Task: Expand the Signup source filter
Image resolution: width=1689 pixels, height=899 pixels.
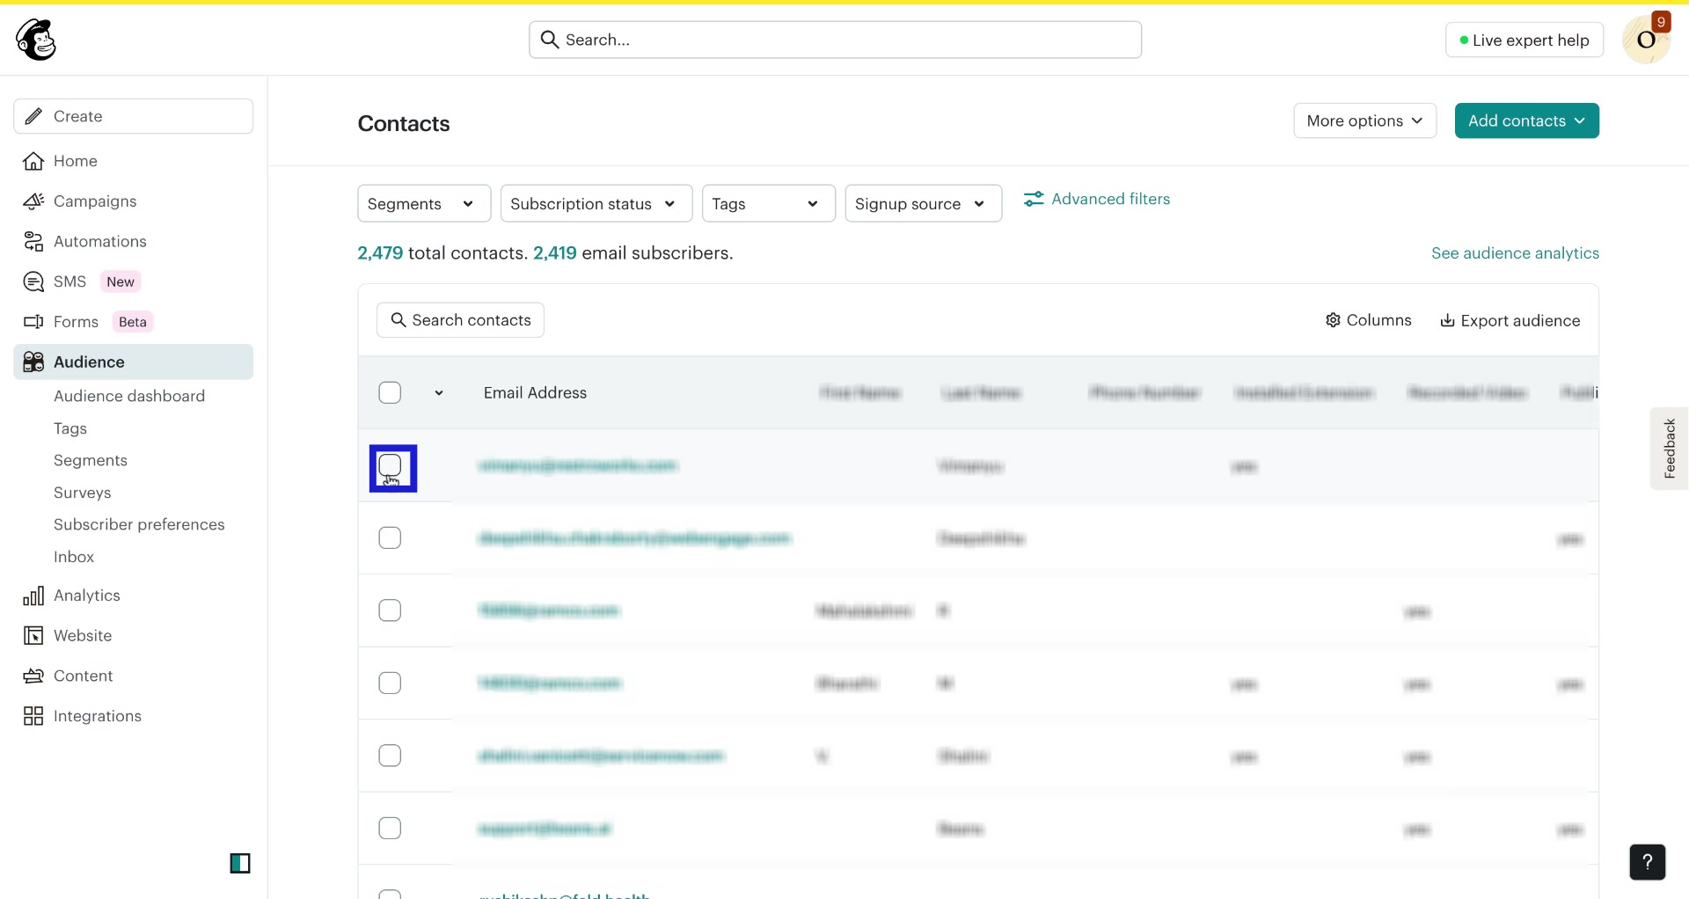Action: click(x=923, y=203)
